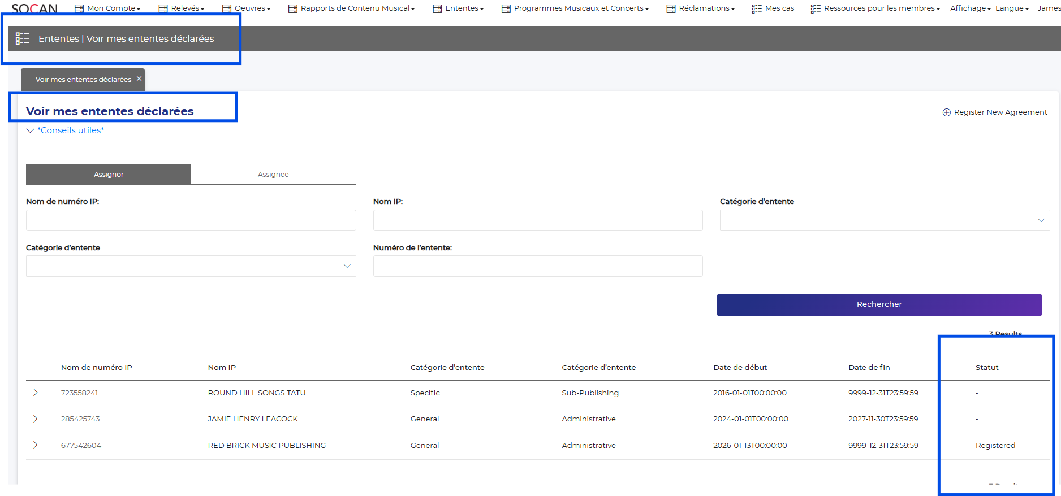Click the Nom de numéro IP input field
Image resolution: width=1061 pixels, height=496 pixels.
(191, 220)
